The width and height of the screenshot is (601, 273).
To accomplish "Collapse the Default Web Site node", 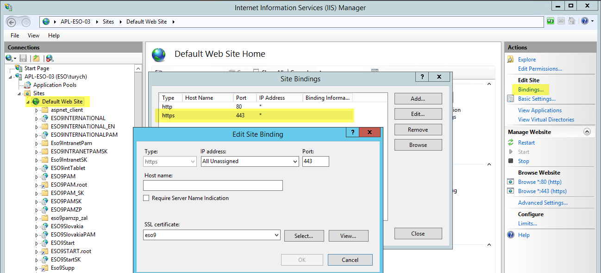I will pyautogui.click(x=28, y=102).
